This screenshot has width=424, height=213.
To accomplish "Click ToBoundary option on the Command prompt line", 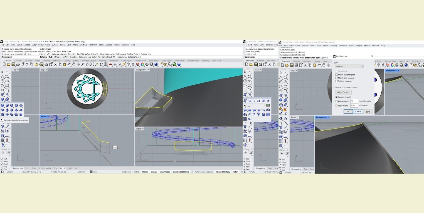I will (x=122, y=57).
